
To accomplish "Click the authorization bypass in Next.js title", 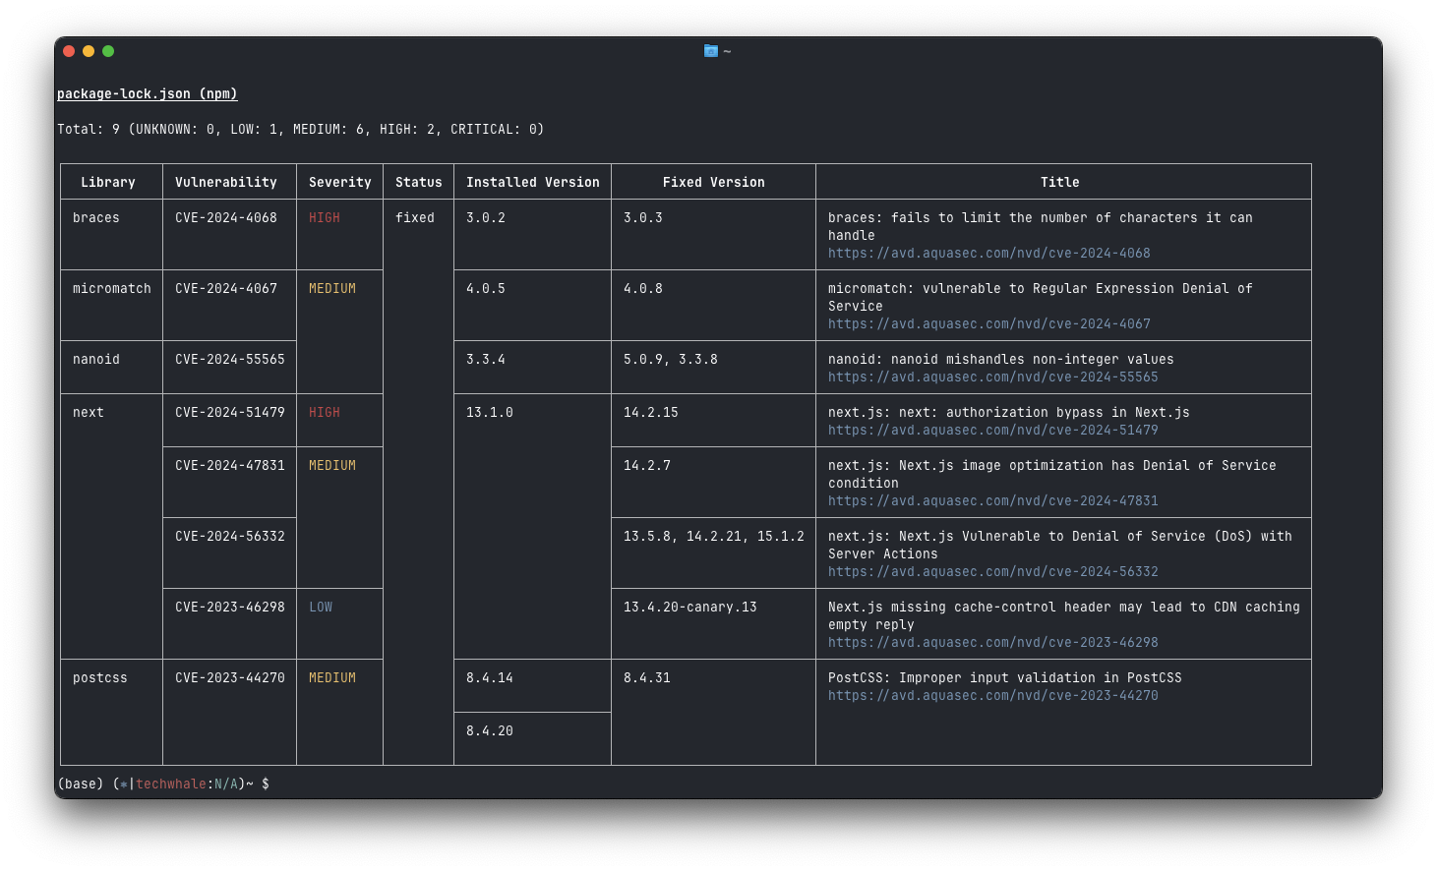I will 1009,413.
